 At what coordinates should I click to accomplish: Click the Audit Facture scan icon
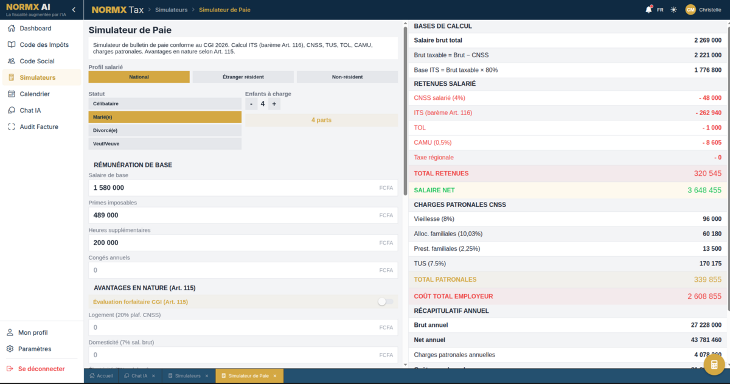pyautogui.click(x=10, y=127)
